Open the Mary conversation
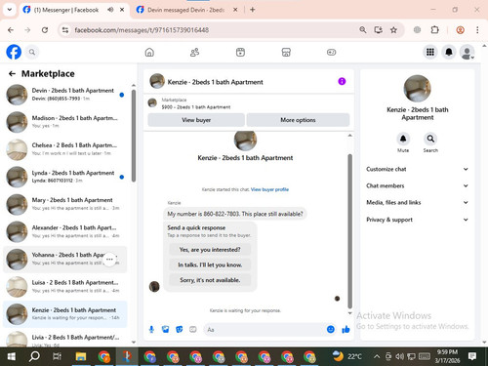 point(65,204)
